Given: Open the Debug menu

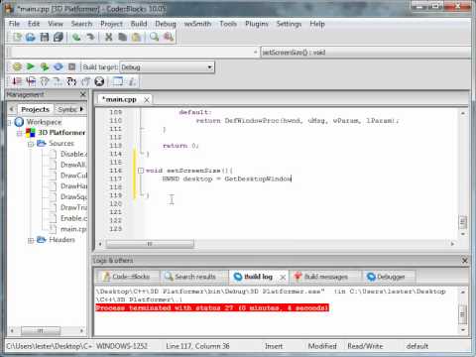Looking at the screenshot, I should point(166,24).
